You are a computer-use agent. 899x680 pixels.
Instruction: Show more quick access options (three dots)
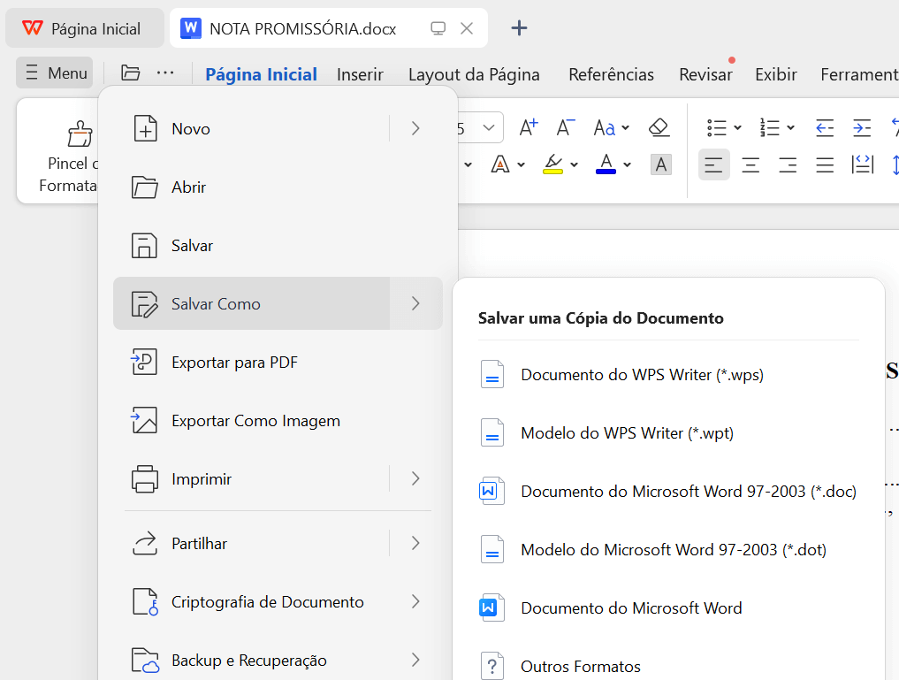pyautogui.click(x=165, y=73)
